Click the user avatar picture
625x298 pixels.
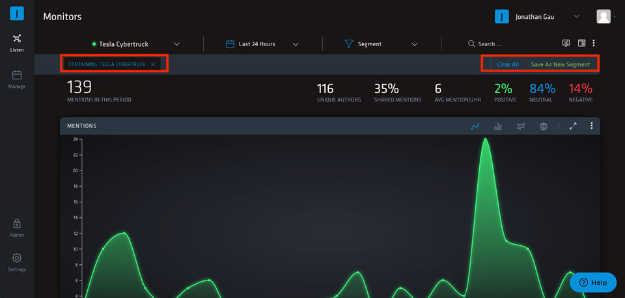tap(604, 17)
